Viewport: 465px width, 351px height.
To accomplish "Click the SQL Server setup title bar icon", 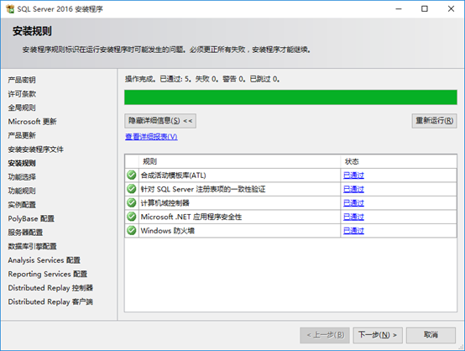I will [x=10, y=9].
